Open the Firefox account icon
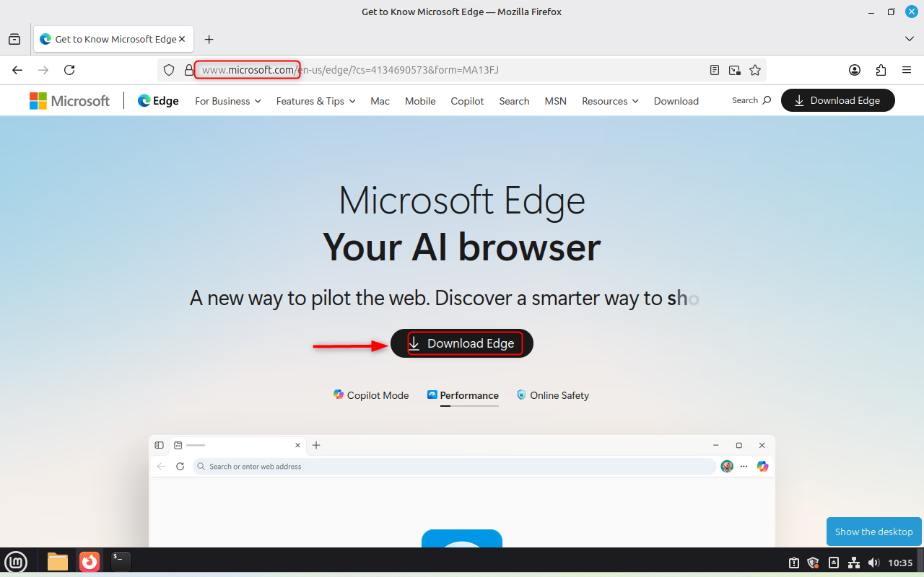The height and width of the screenshot is (577, 924). [x=855, y=70]
